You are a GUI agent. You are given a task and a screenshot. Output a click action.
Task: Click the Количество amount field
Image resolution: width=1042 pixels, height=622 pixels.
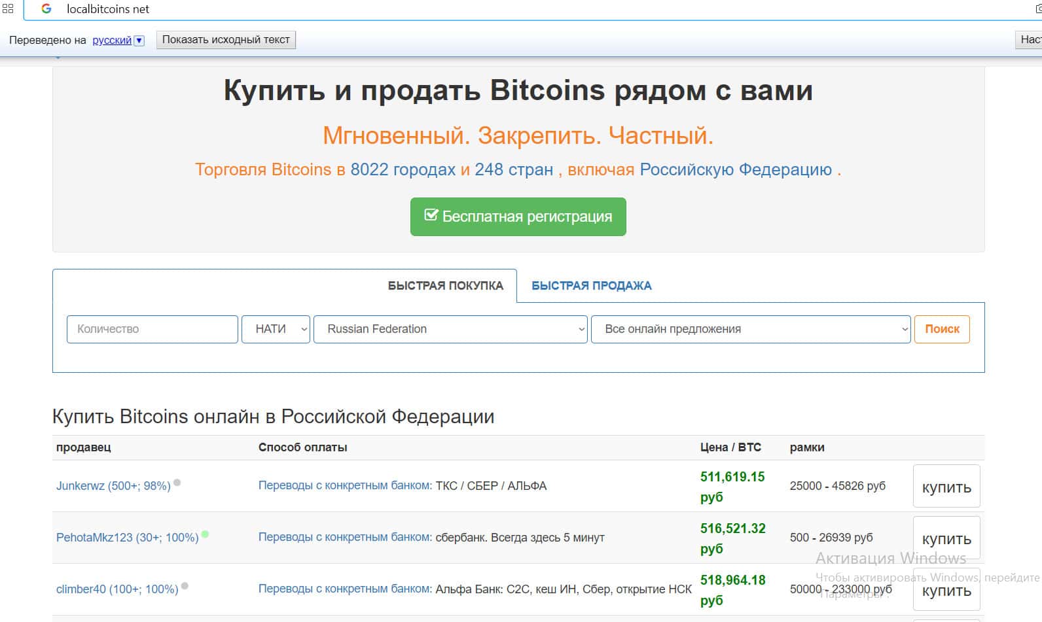point(153,329)
